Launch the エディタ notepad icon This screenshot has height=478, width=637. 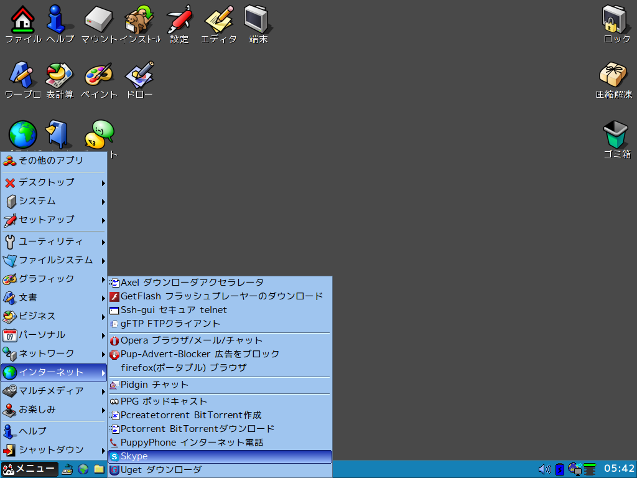pyautogui.click(x=219, y=19)
